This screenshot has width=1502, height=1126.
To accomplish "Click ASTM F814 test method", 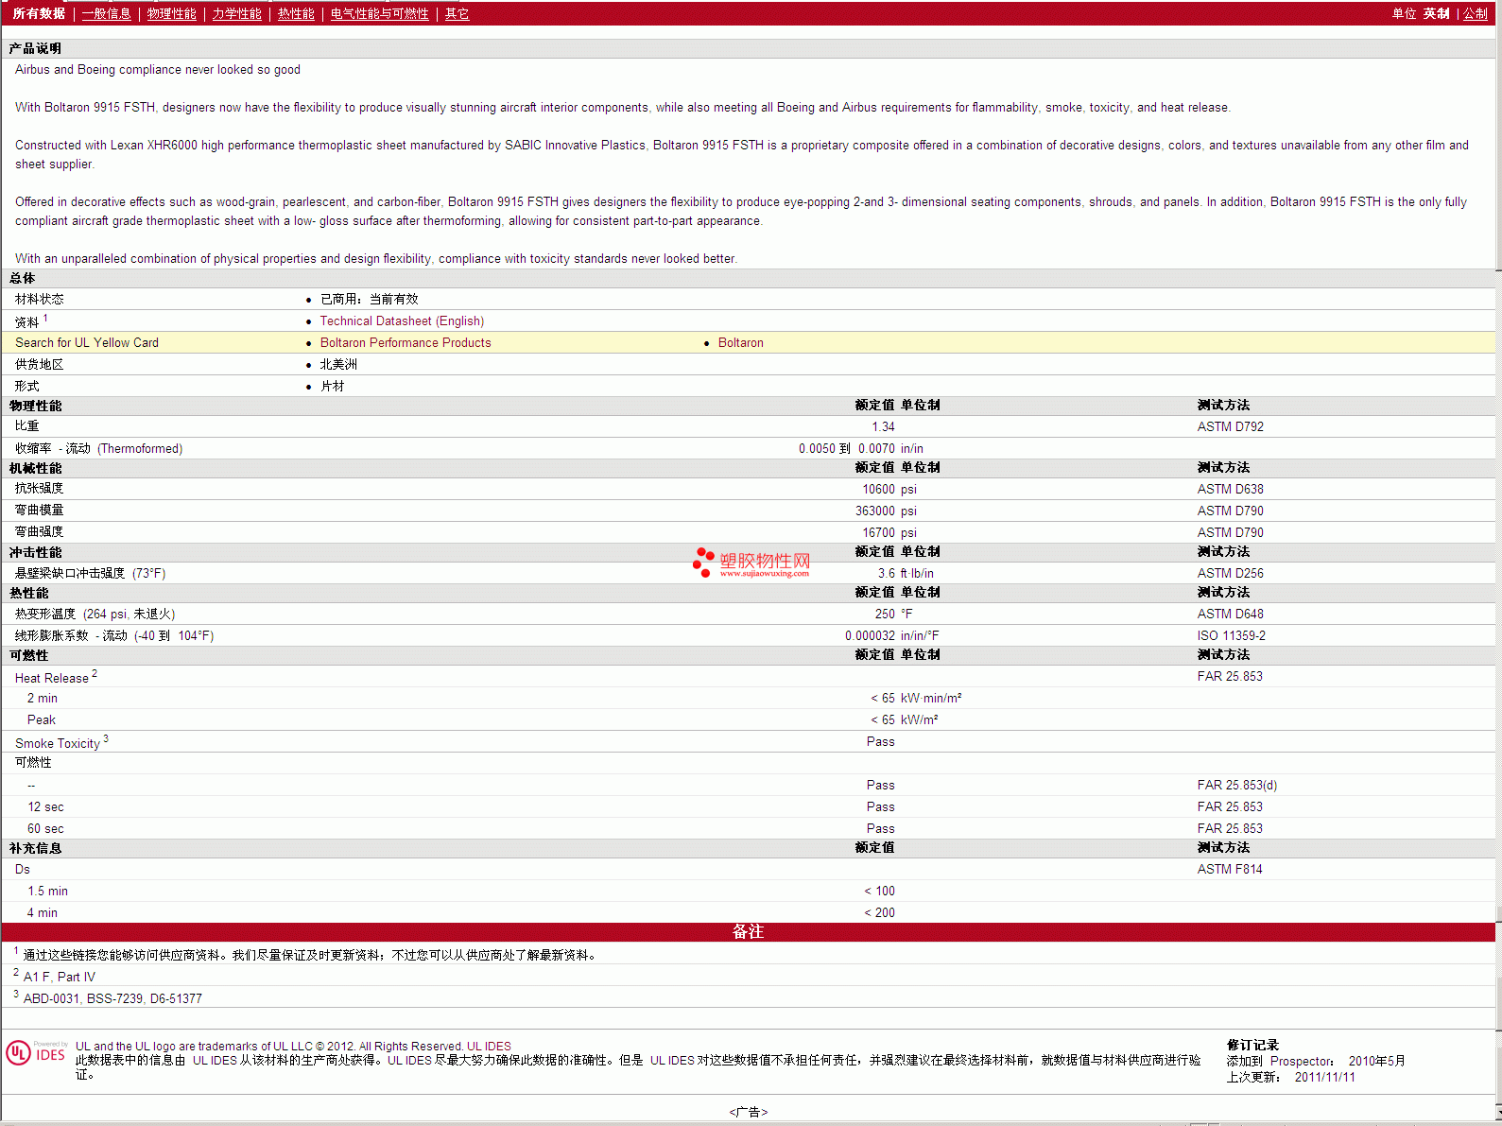I will pos(1230,870).
